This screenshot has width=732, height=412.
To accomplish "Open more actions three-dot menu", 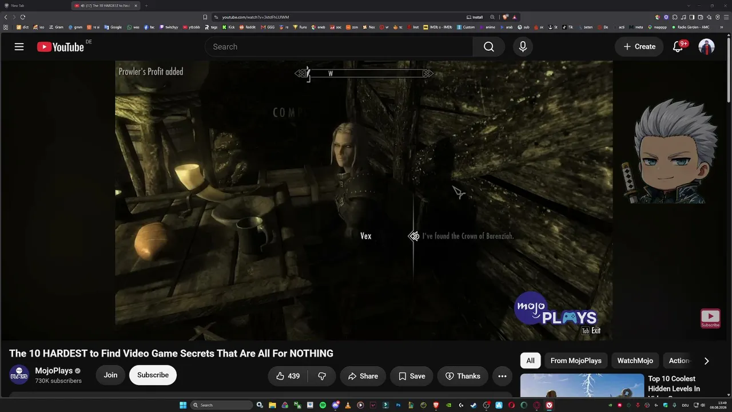I will 502,376.
